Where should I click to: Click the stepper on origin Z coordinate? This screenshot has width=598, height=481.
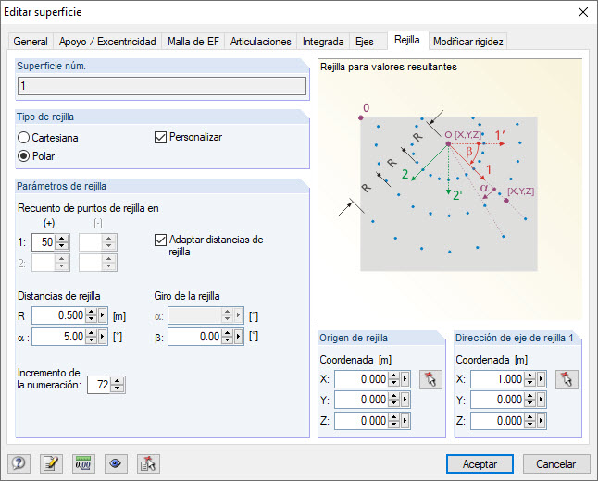point(393,421)
